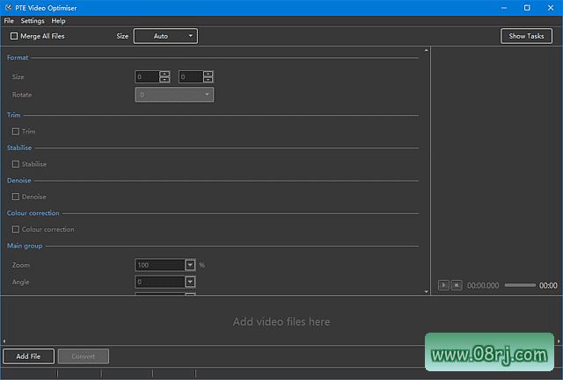Click the Show Tasks button
563x380 pixels.
(526, 36)
